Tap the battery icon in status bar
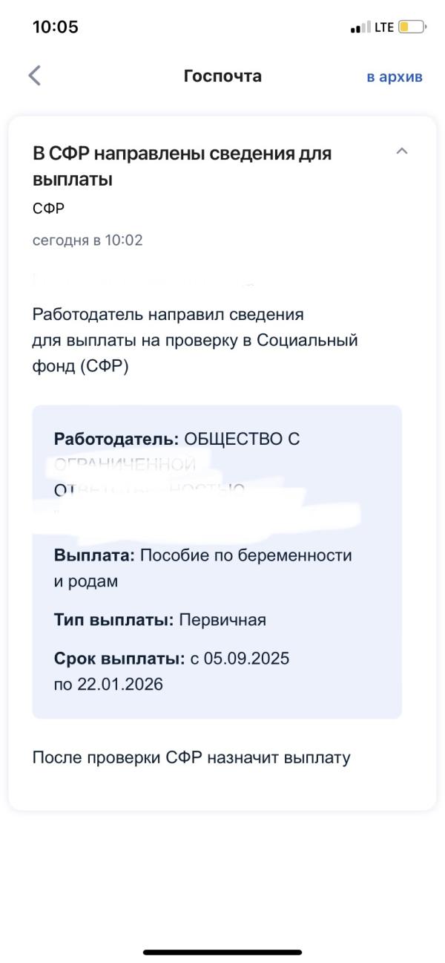Image resolution: width=445 pixels, height=963 pixels. pos(412,27)
